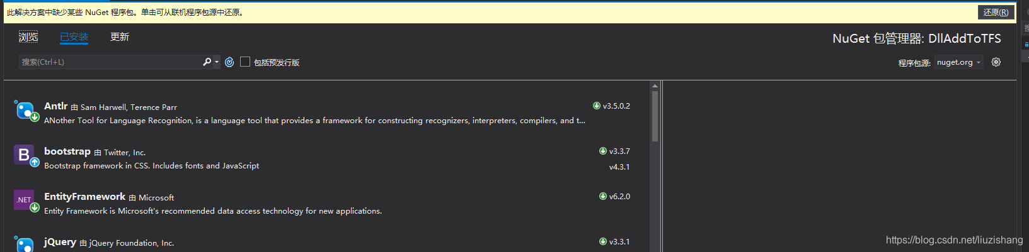Click the EntityFramework description text
1029x252 pixels.
click(213, 211)
